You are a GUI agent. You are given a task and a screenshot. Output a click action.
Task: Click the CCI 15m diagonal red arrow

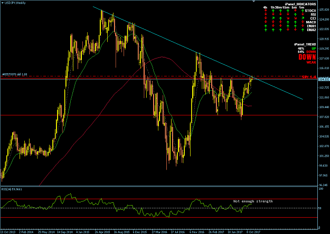pyautogui.click(x=288, y=18)
